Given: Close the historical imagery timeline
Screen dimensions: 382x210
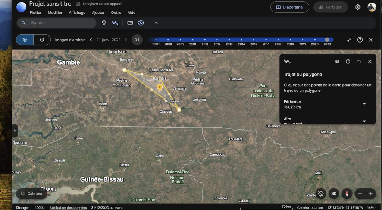Looking at the screenshot, I should tap(371, 40).
